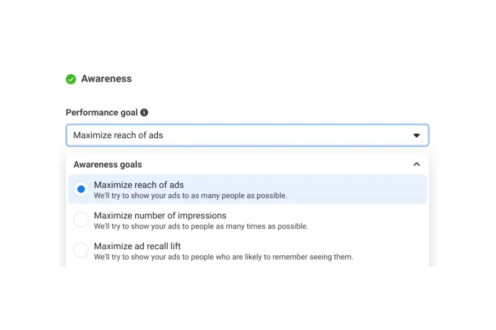Click the Awareness section heading

[x=106, y=79]
